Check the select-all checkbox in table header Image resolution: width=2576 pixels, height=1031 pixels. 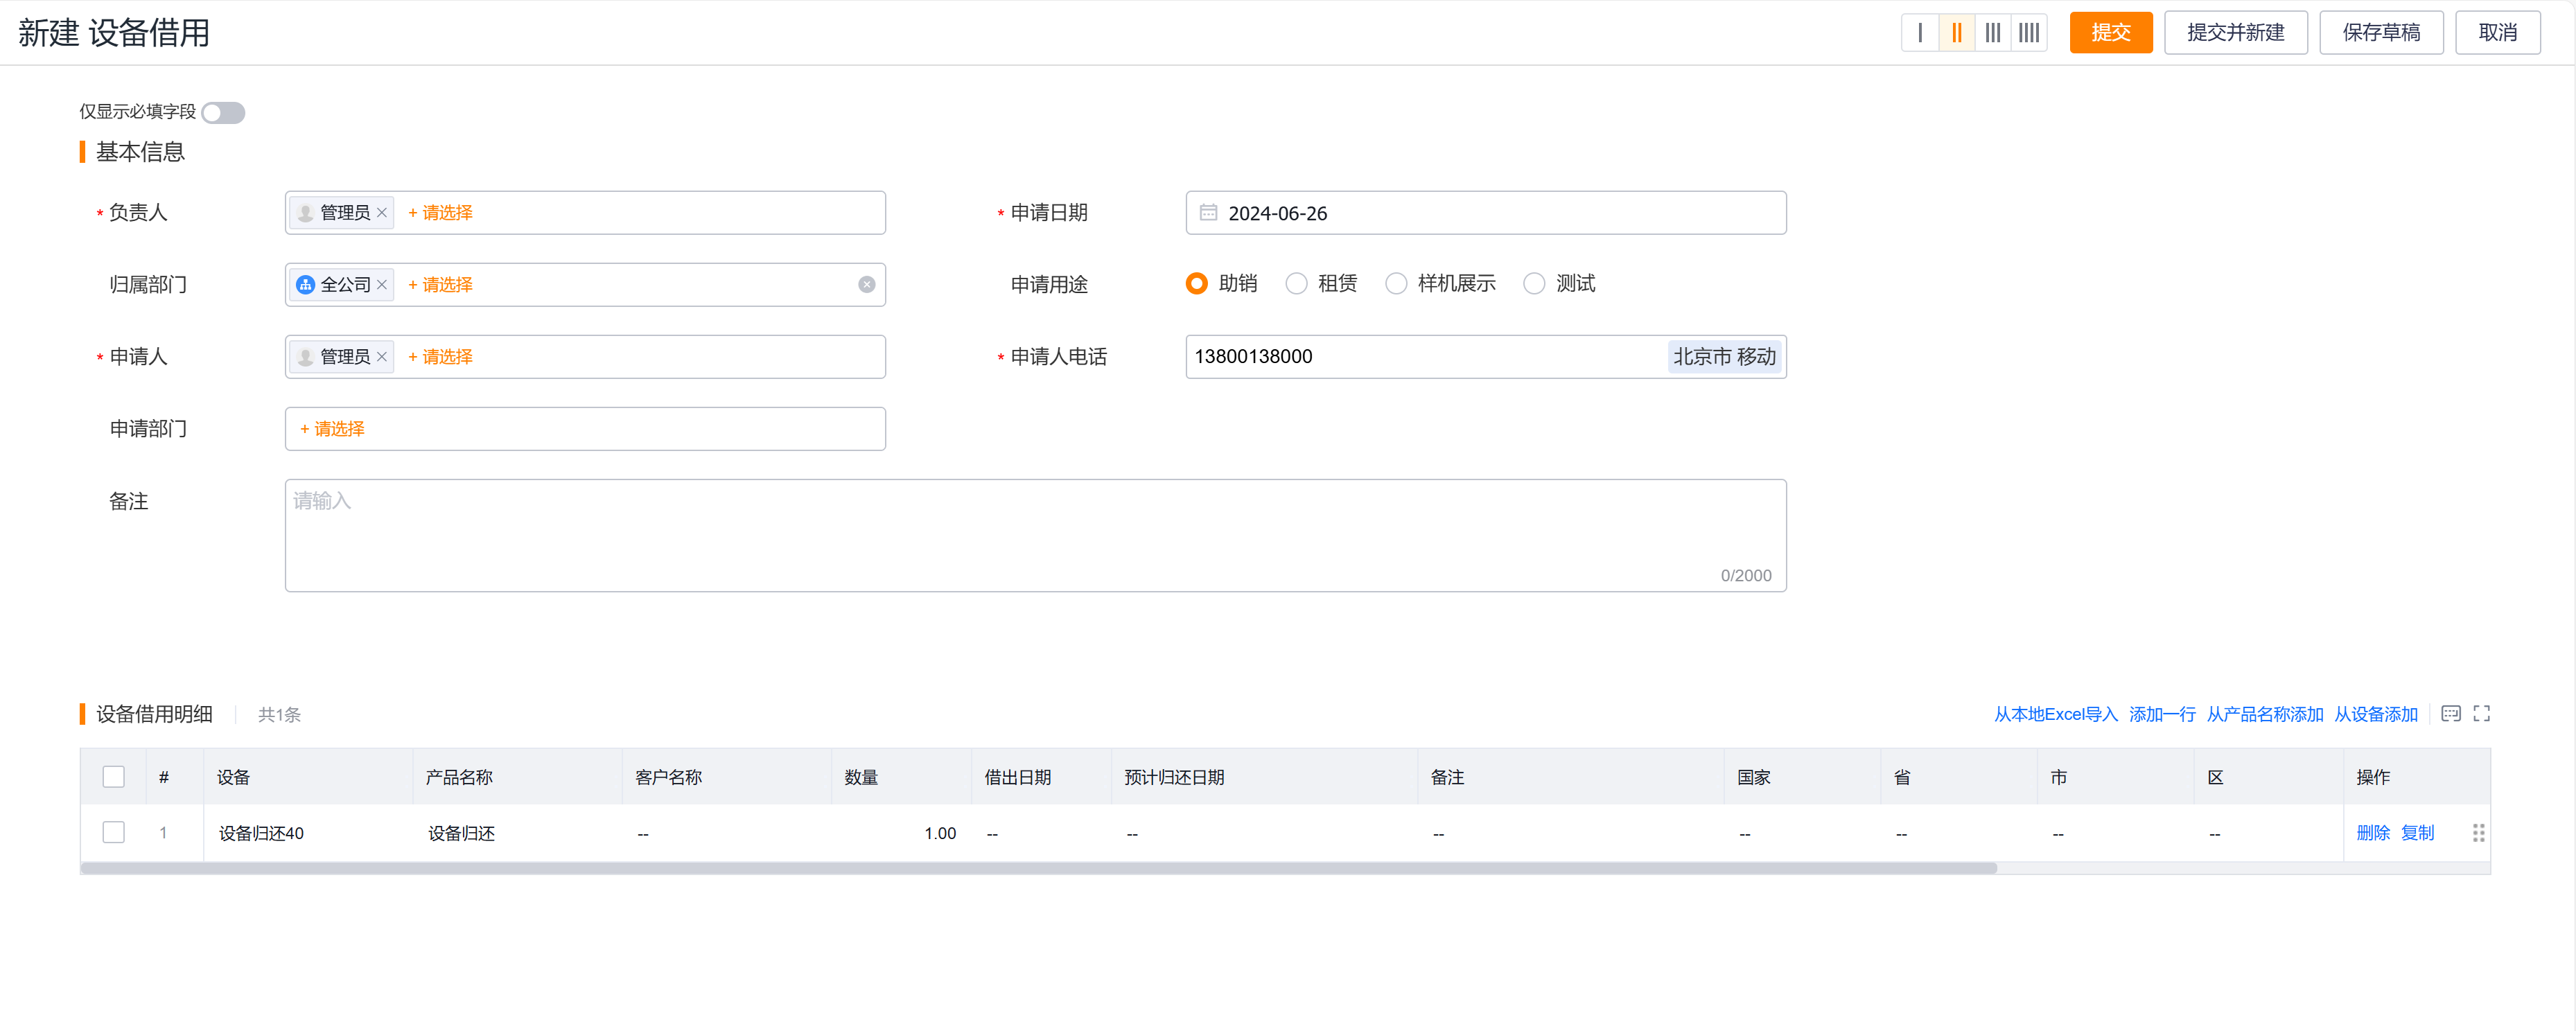[114, 777]
